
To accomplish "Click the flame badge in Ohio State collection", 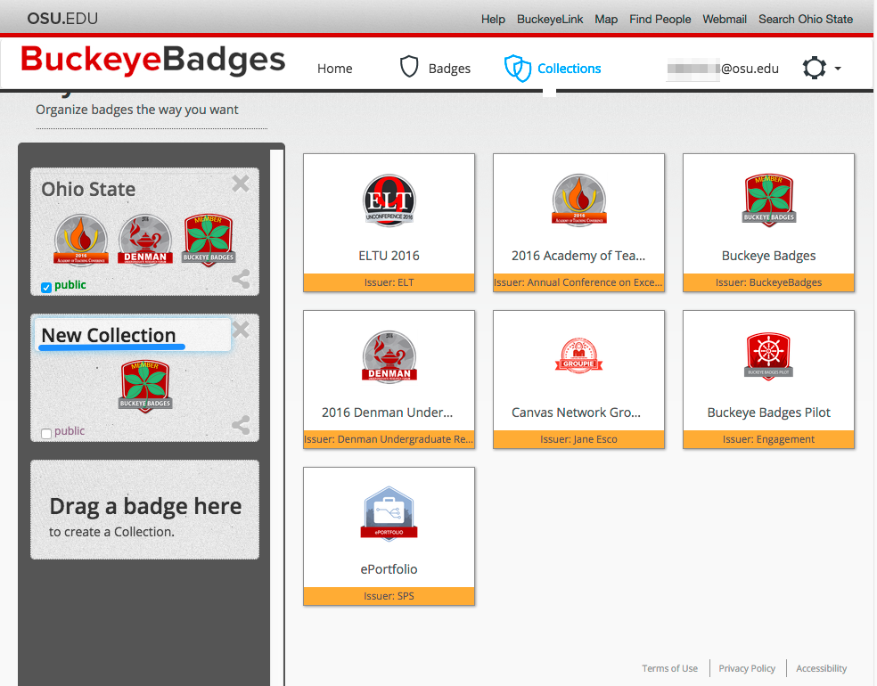I will (81, 240).
